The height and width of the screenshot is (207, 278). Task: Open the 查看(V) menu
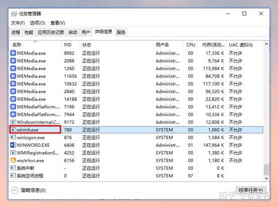58,23
